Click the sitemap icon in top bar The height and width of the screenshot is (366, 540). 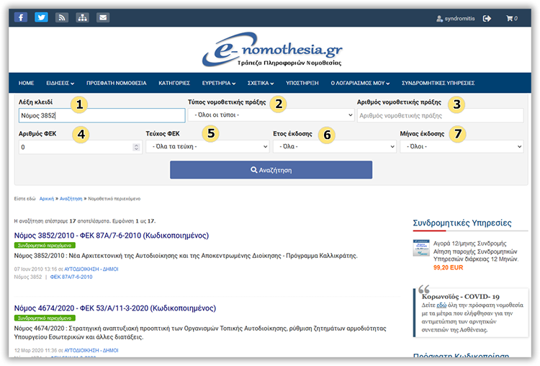pyautogui.click(x=82, y=17)
